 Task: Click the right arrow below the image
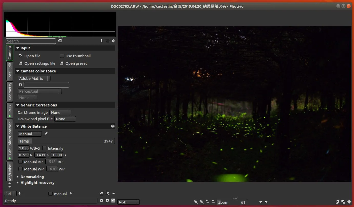(x=266, y=202)
